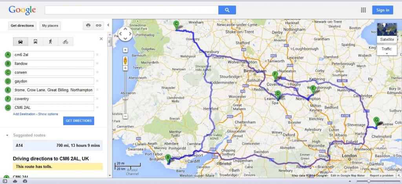Select walking travel mode
This screenshot has height=184, width=402.
(x=51, y=41)
